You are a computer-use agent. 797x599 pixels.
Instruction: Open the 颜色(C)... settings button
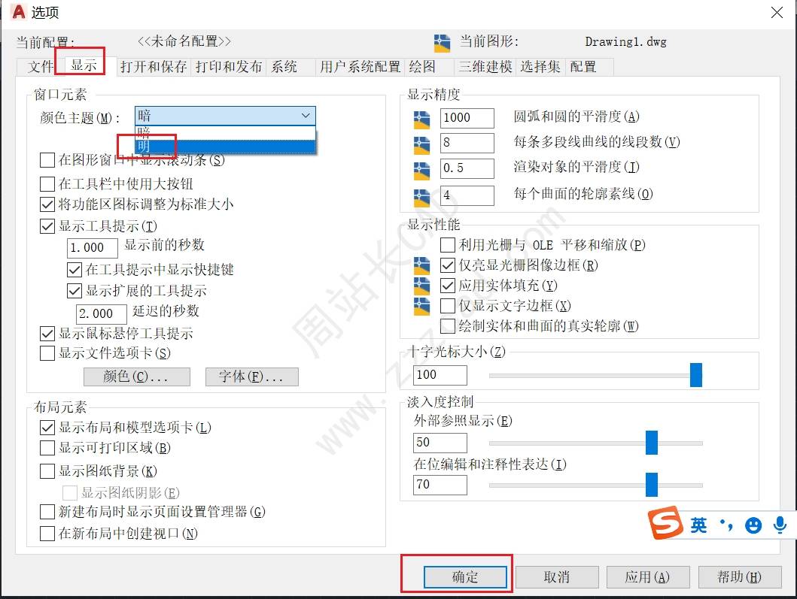click(x=137, y=377)
